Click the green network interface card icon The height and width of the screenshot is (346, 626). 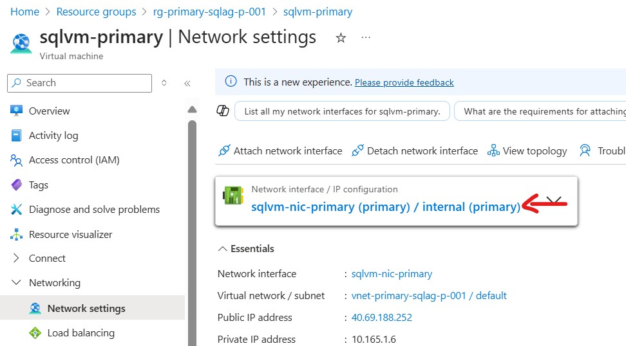coord(233,196)
